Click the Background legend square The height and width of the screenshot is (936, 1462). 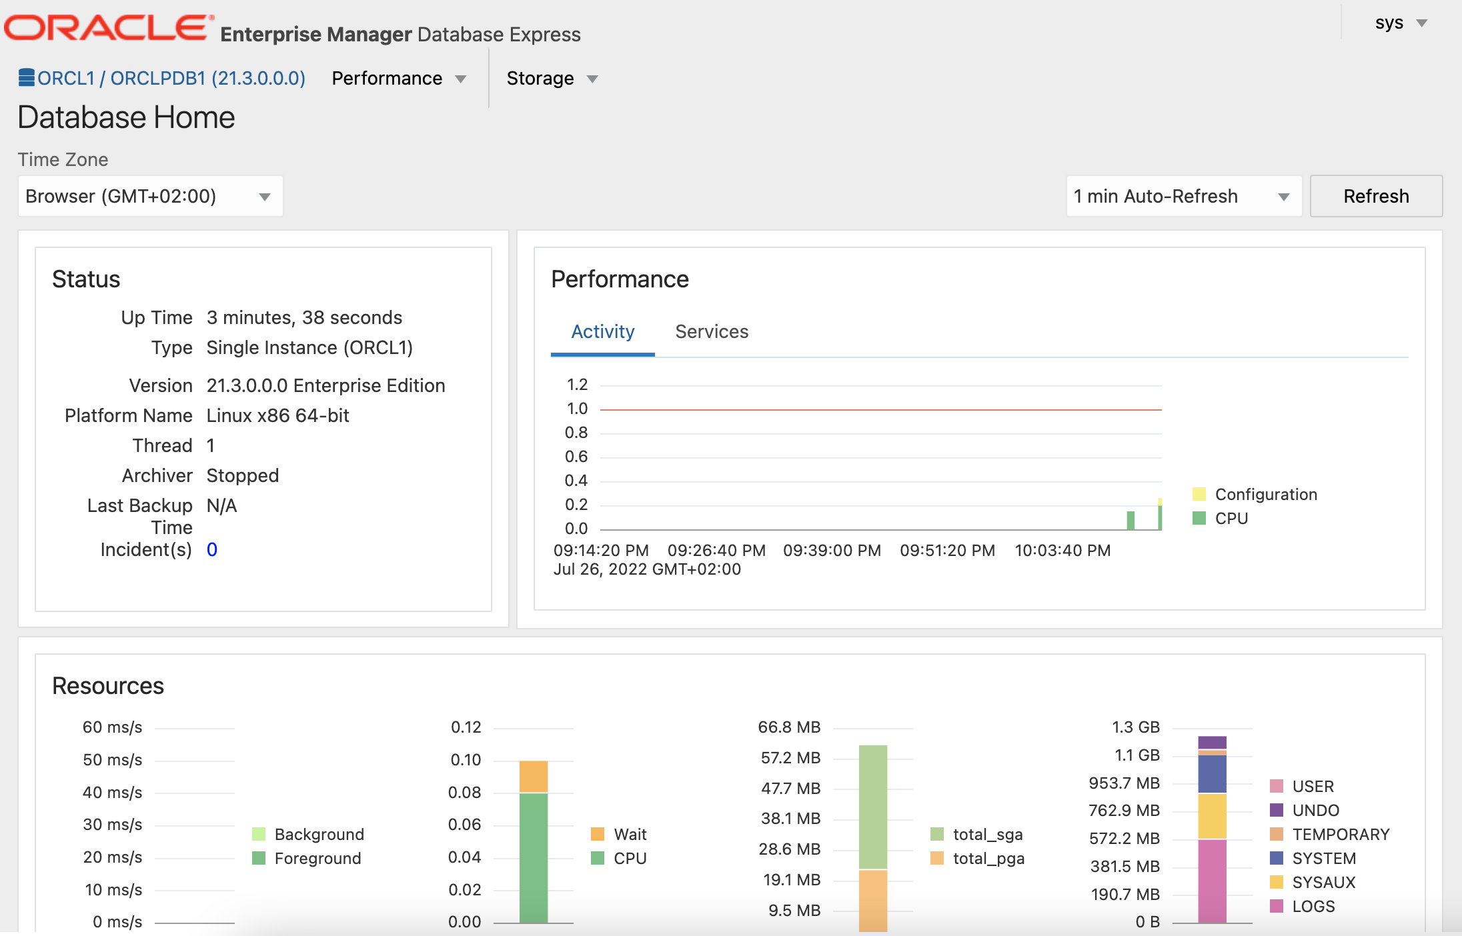click(259, 834)
